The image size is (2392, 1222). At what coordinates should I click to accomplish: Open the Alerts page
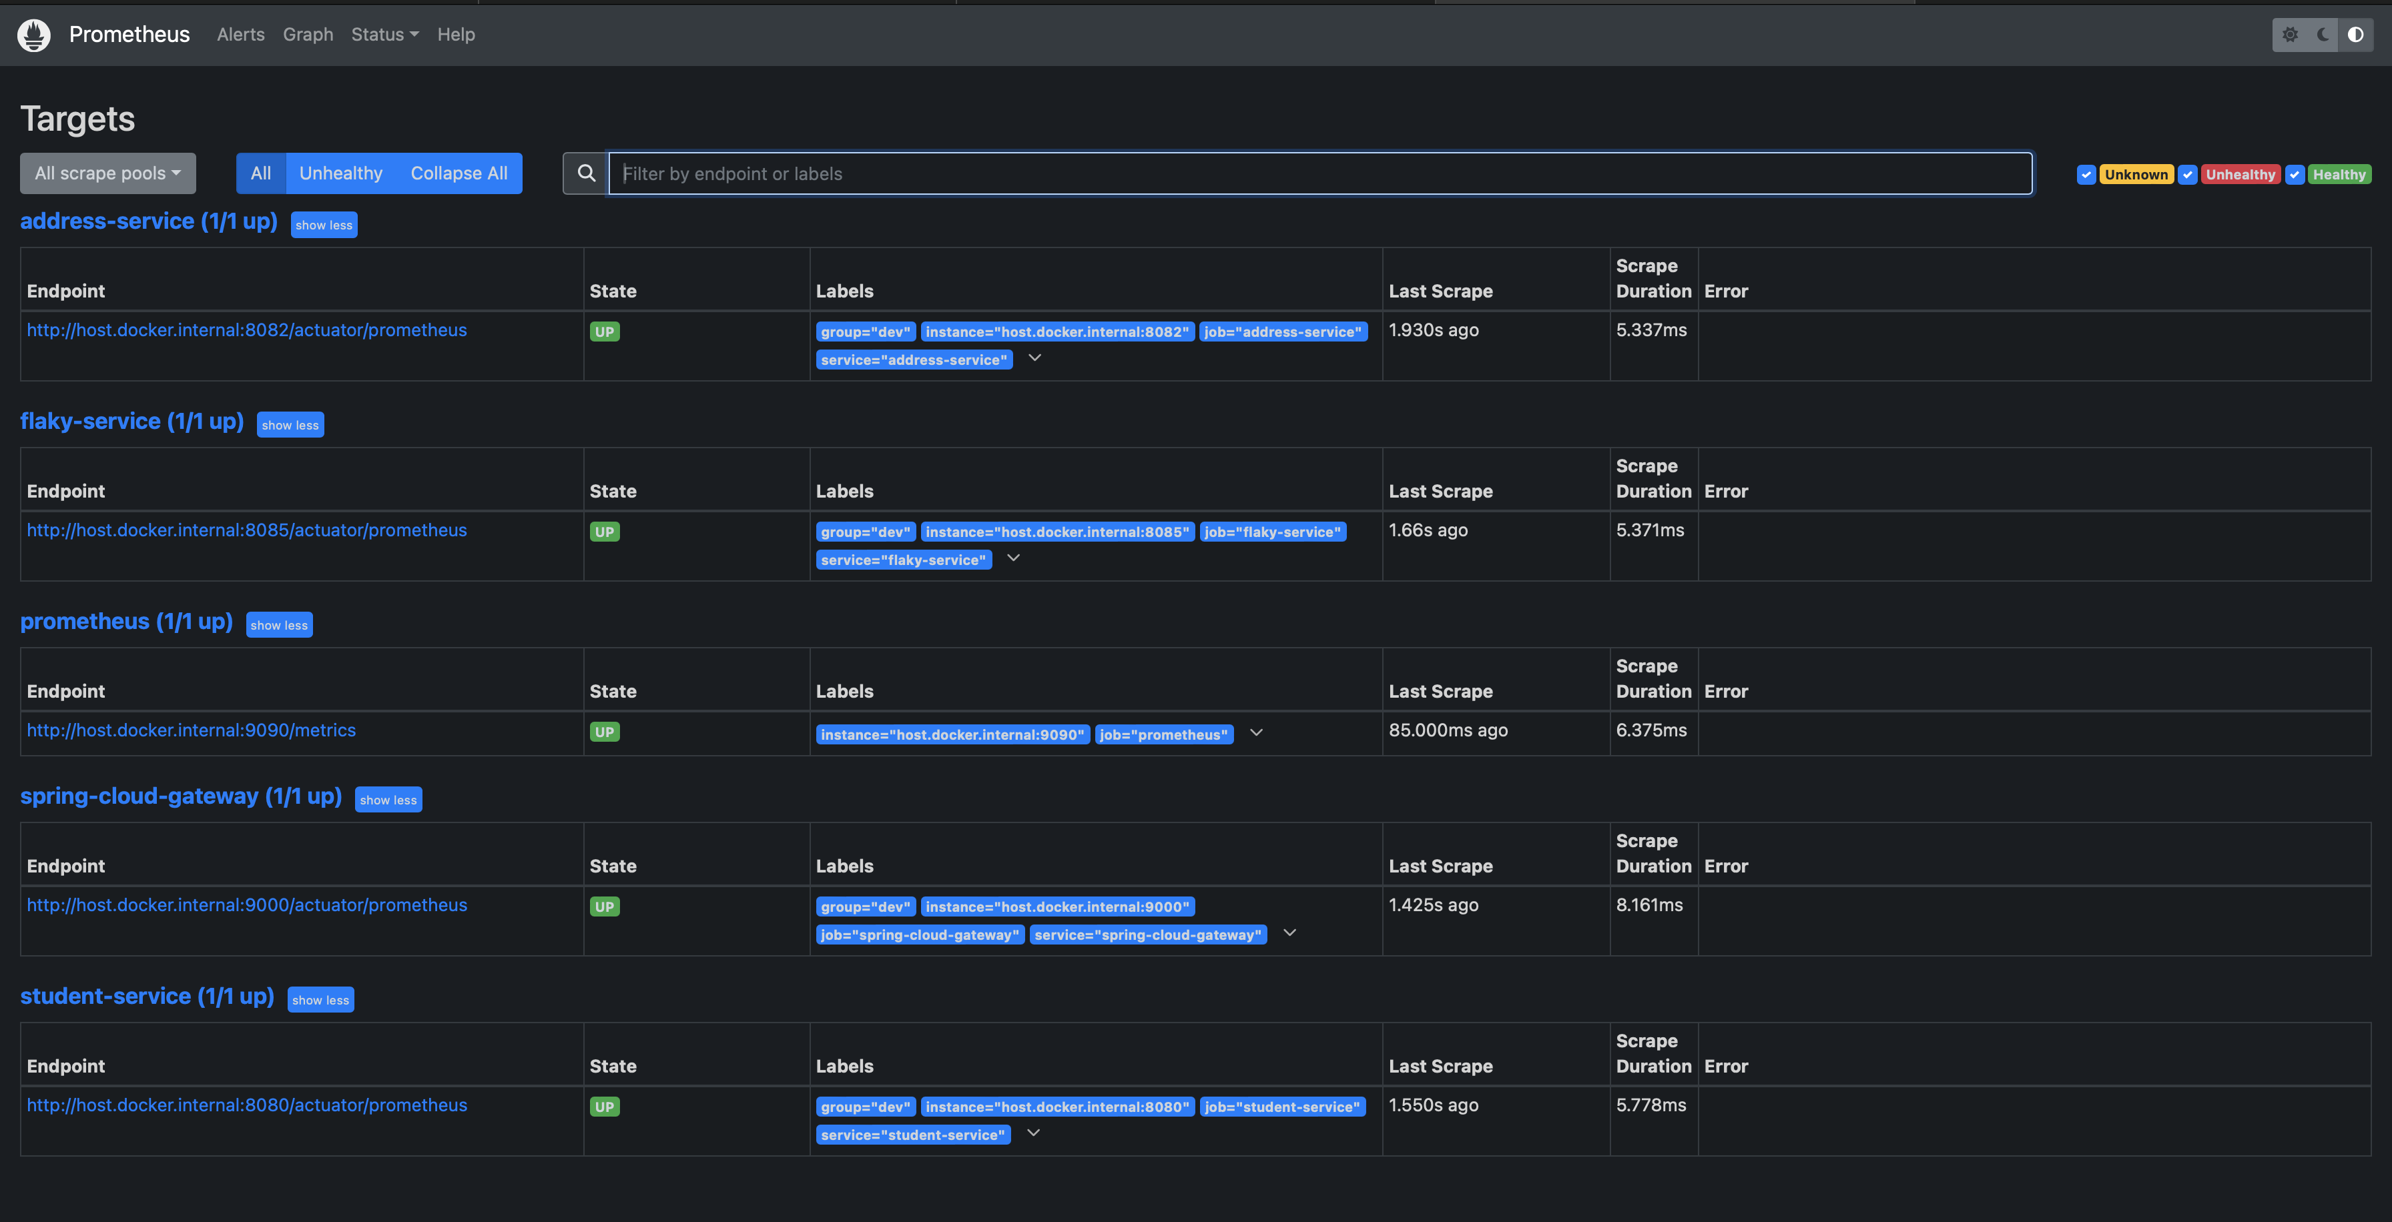240,35
